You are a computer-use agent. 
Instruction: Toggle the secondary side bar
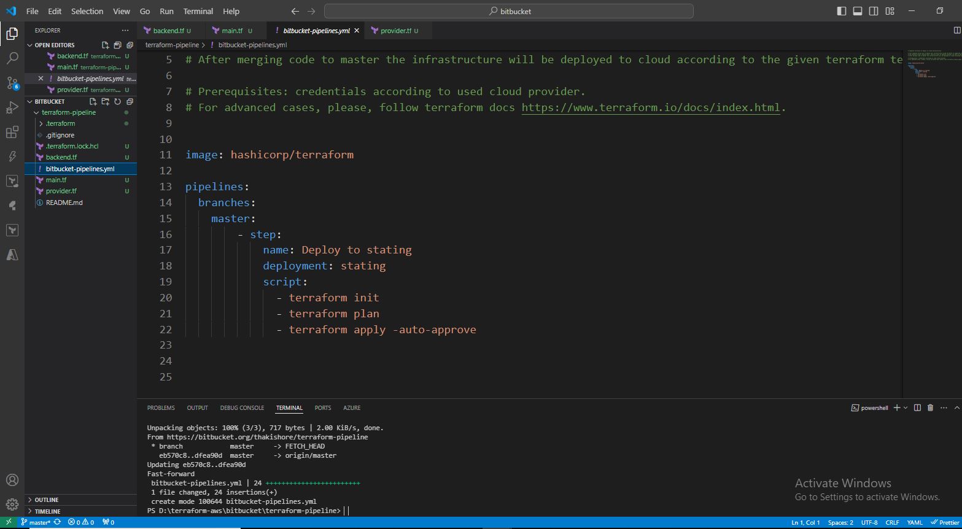click(874, 11)
